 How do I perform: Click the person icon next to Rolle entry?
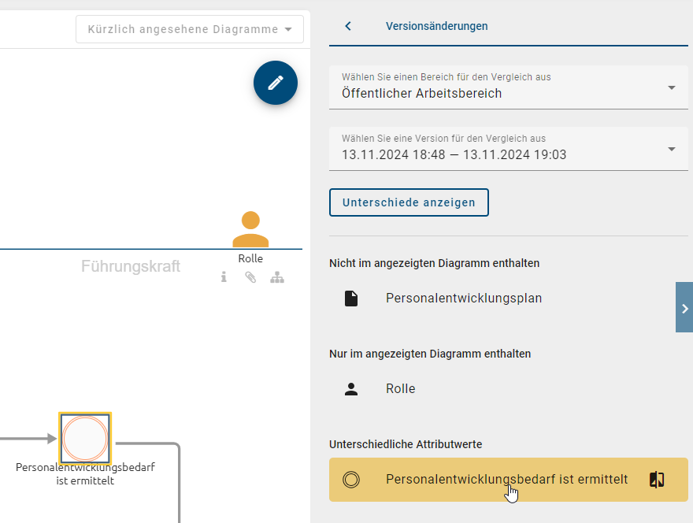coord(351,388)
